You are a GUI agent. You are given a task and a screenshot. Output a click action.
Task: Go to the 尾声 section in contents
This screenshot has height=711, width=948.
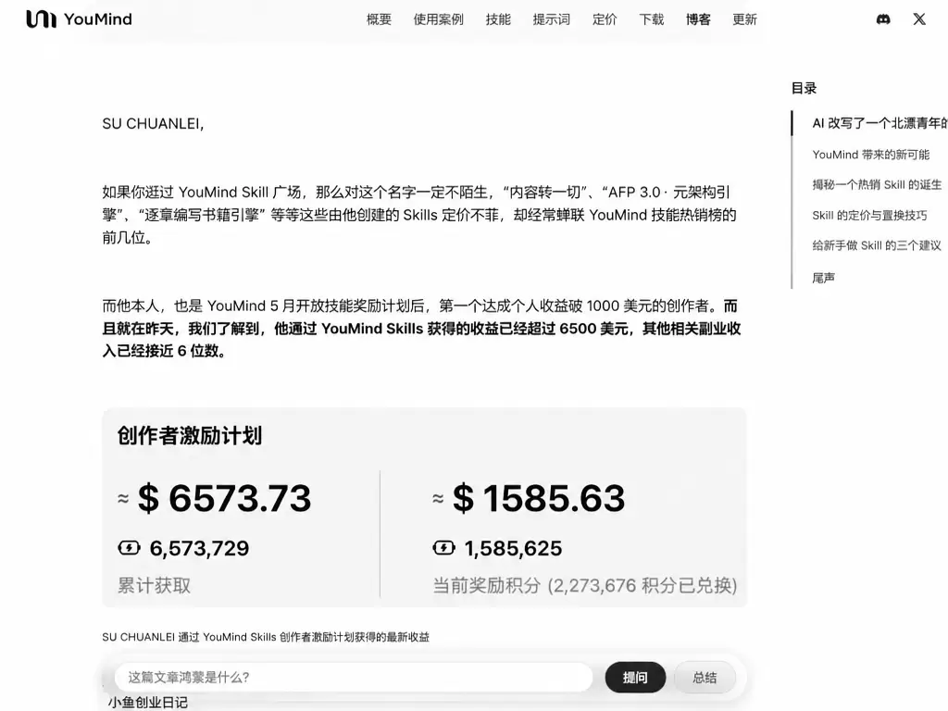[x=823, y=278]
